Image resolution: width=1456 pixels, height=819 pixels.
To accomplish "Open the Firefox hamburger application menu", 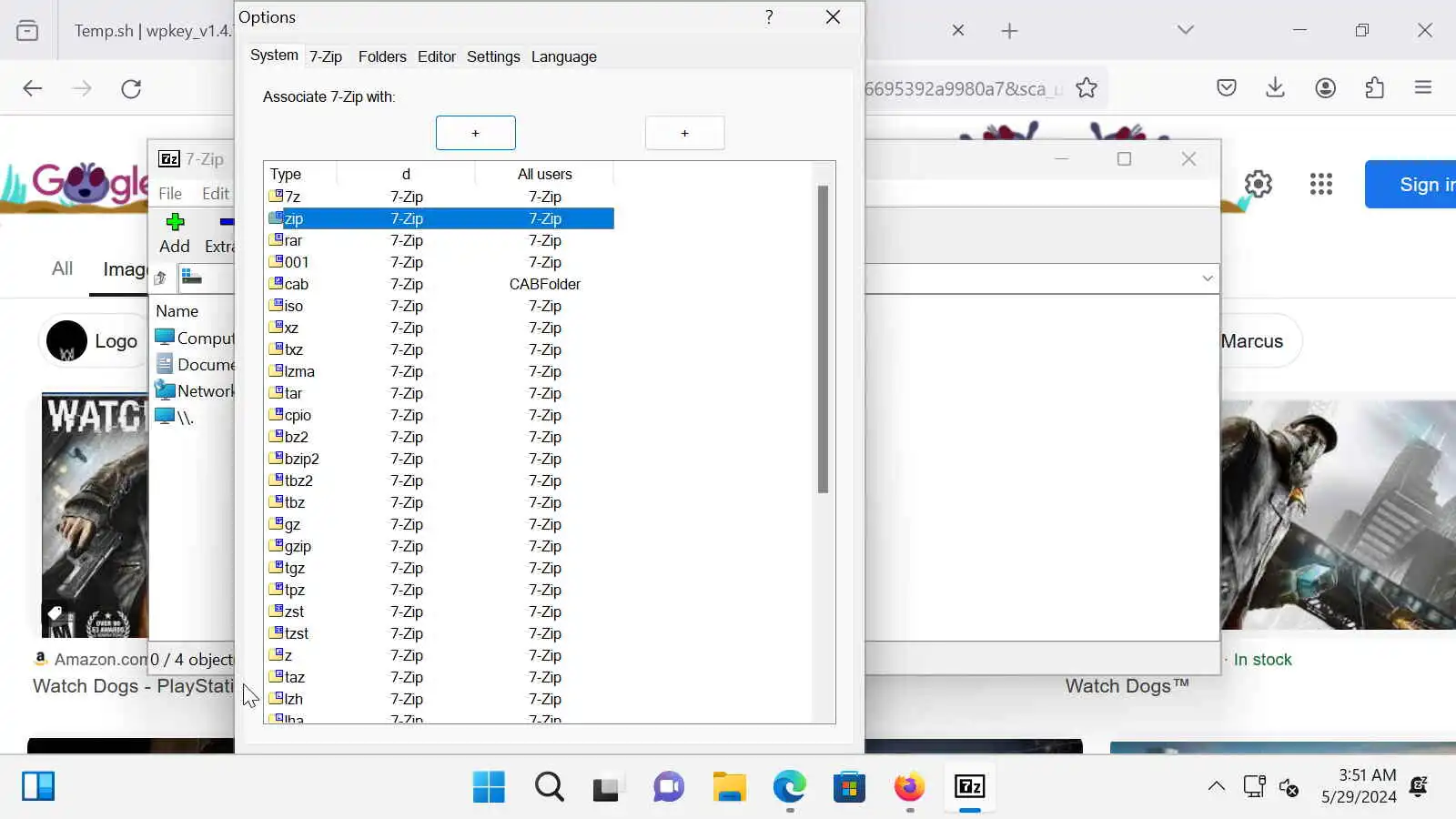I will [x=1424, y=87].
